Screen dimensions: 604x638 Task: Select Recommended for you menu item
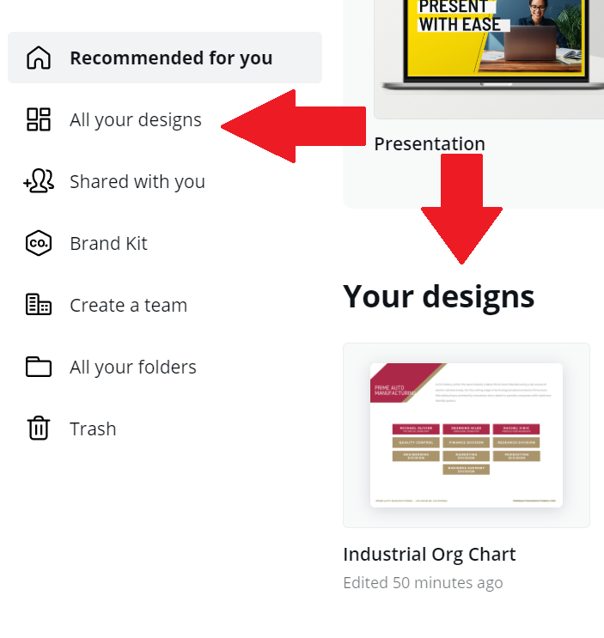pyautogui.click(x=165, y=58)
